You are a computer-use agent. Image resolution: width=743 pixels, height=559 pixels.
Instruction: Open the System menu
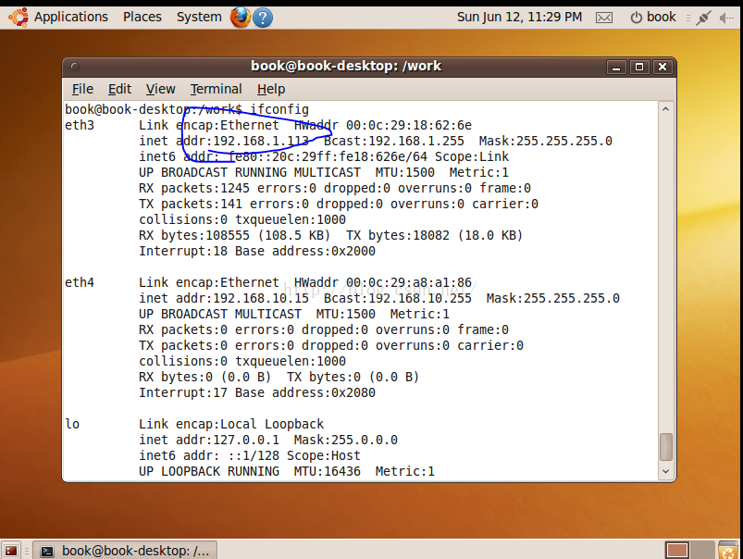tap(199, 17)
